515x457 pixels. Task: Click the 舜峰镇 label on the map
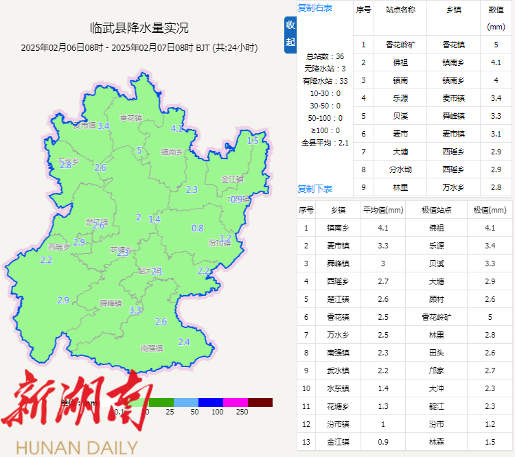click(111, 303)
